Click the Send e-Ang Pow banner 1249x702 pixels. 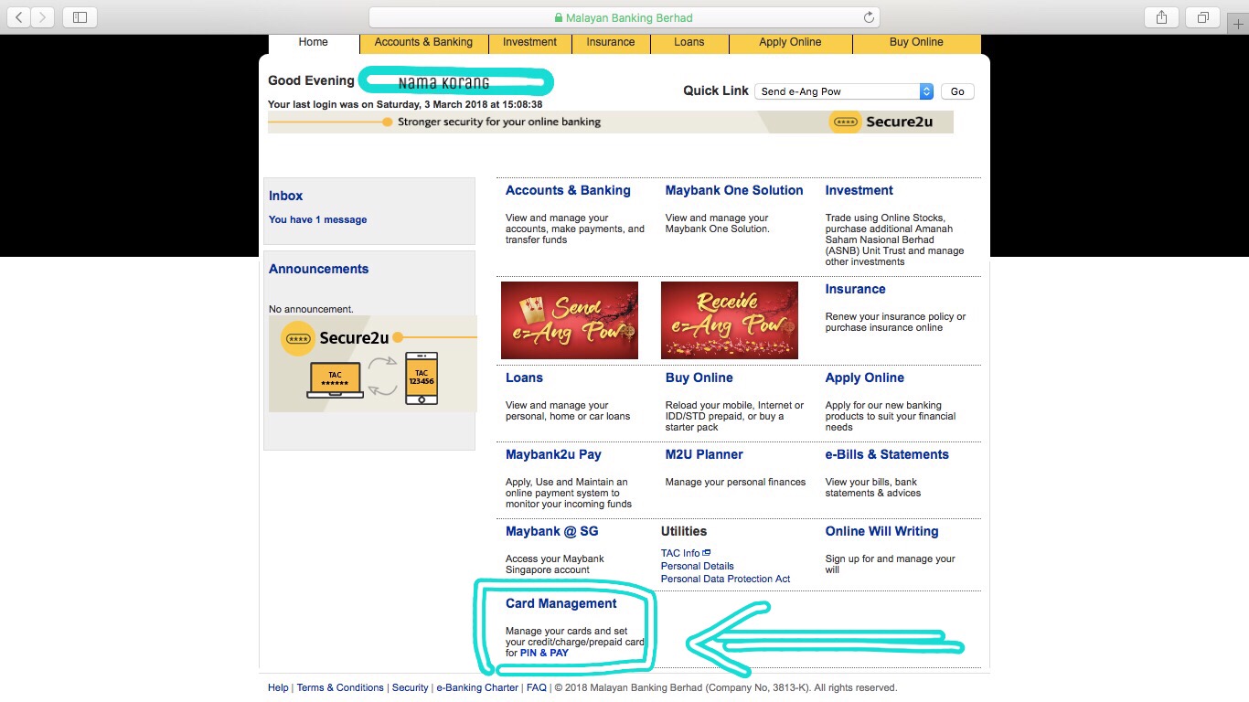coord(570,320)
